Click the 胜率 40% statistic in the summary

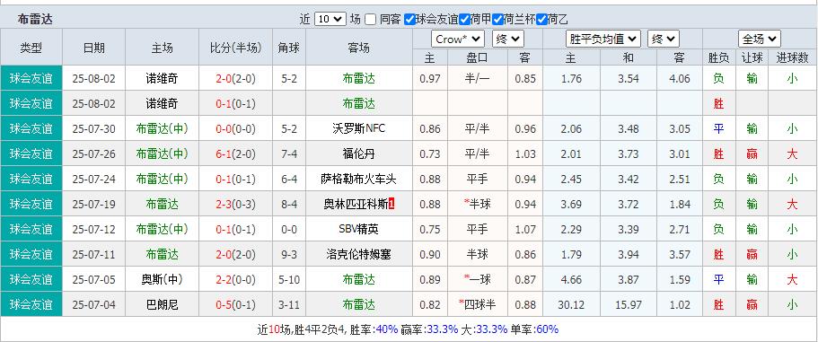(374, 329)
